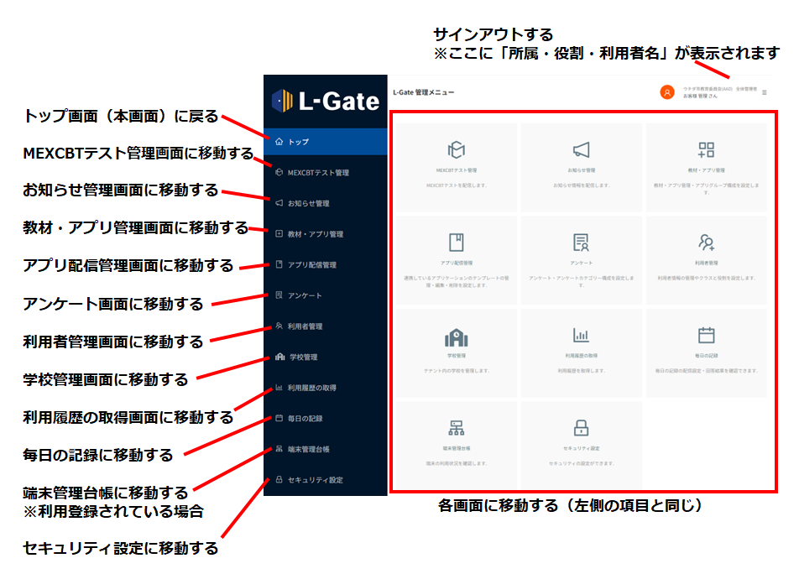Click the 学校管理 school building icon on the card
This screenshot has height=574, width=799.
(x=456, y=337)
